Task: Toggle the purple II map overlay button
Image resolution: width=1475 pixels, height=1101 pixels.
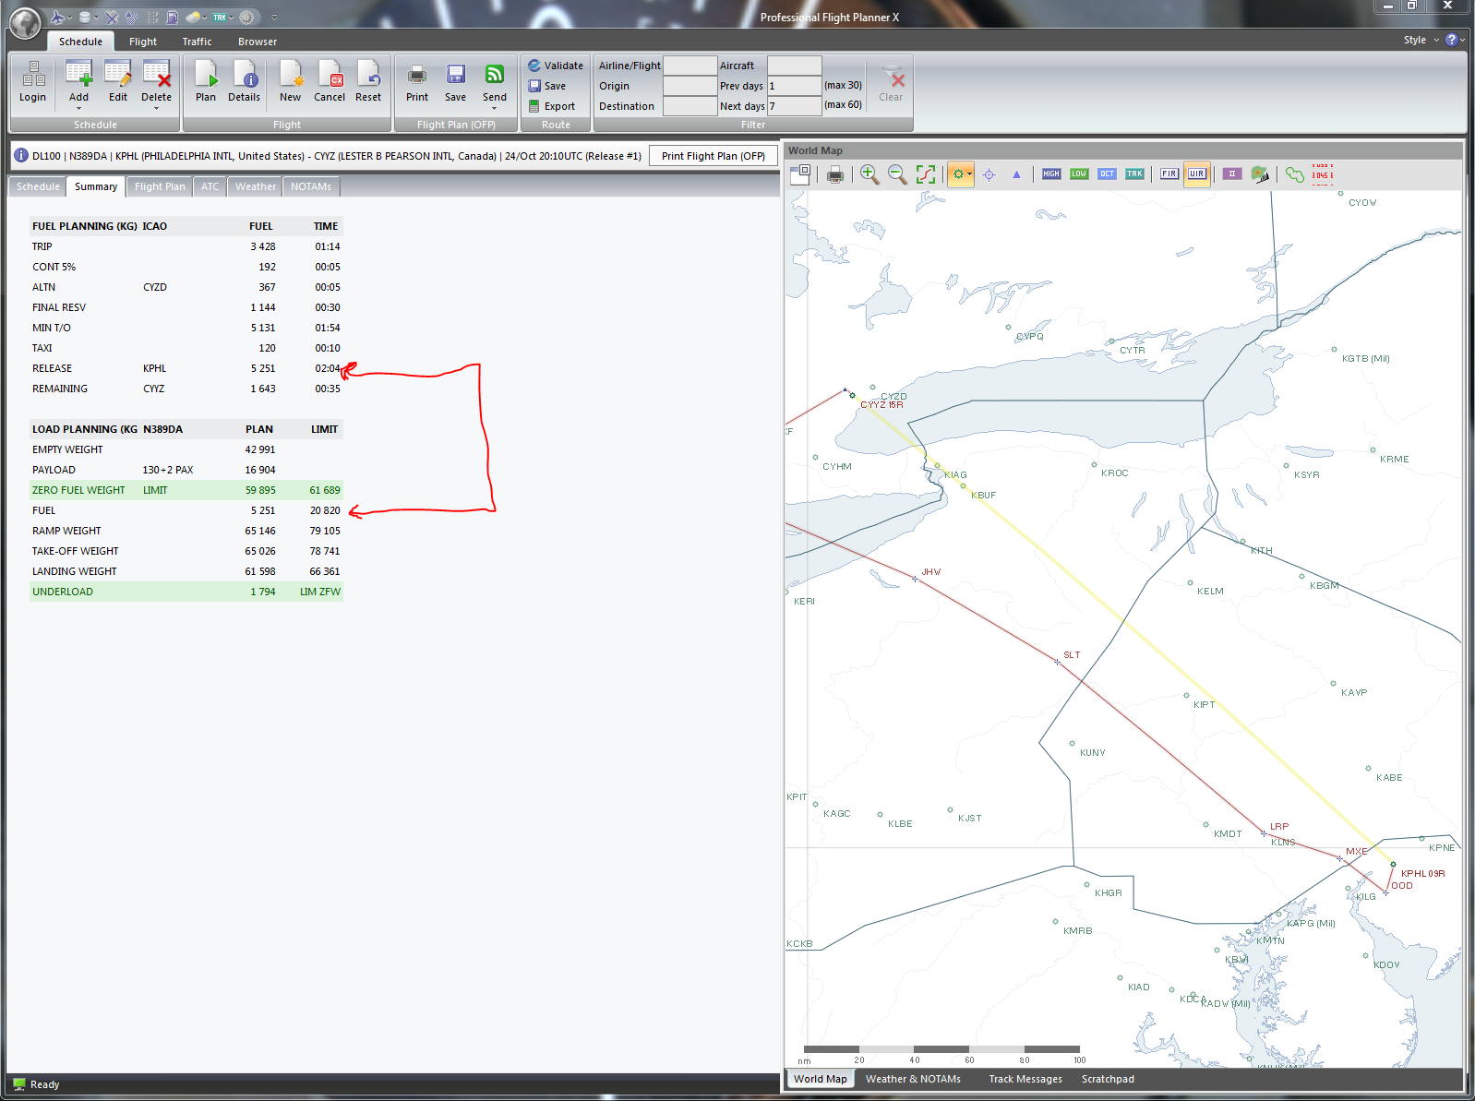Action: pos(1232,174)
